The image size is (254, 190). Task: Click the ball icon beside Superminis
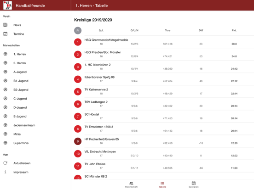tap(6, 143)
